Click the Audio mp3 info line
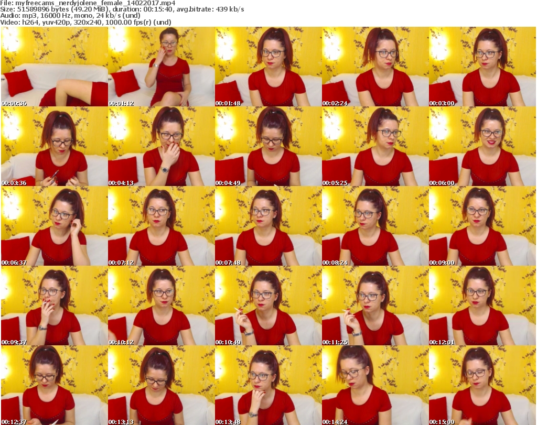 tap(70, 16)
